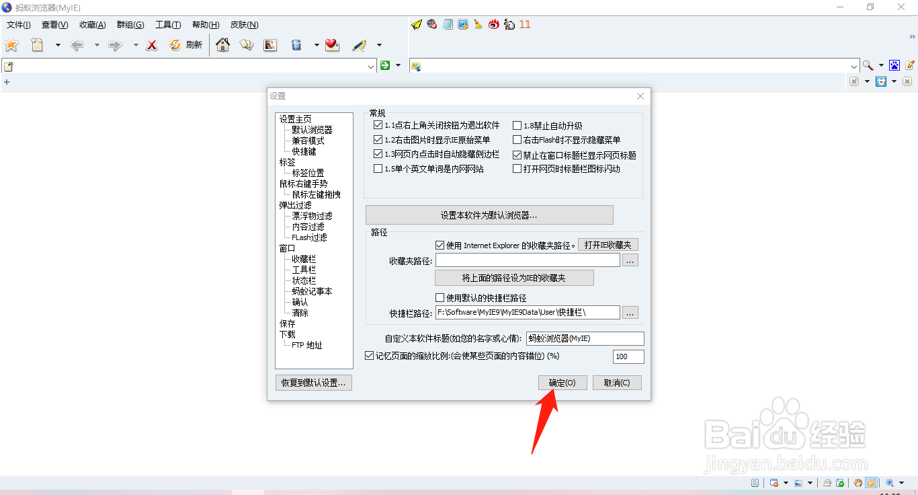Screen dimensions: 918x495
Task: Open the search box dropdown chevron
Action: point(855,66)
